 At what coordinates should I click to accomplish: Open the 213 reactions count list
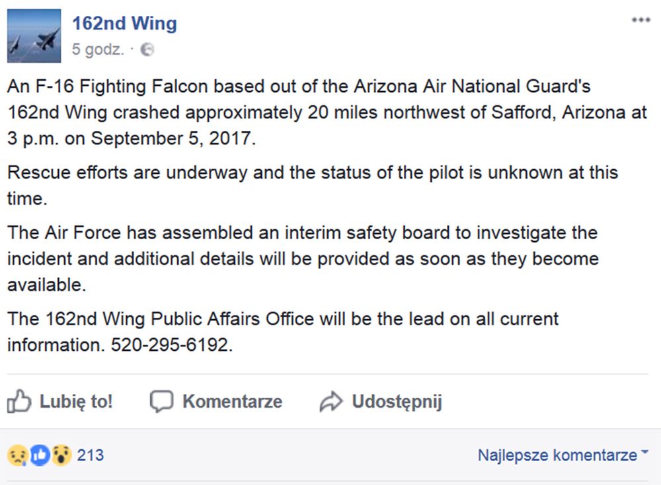(x=91, y=455)
